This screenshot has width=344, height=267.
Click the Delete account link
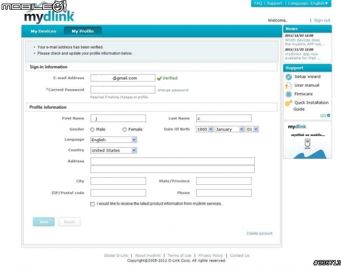260,234
